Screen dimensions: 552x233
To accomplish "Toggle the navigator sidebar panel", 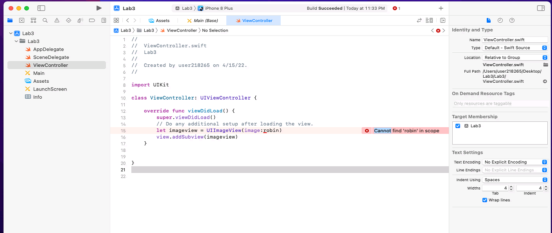I will (x=41, y=8).
